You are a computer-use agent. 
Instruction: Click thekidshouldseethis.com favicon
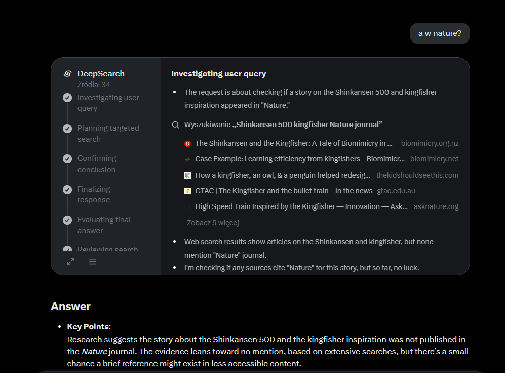coord(188,176)
